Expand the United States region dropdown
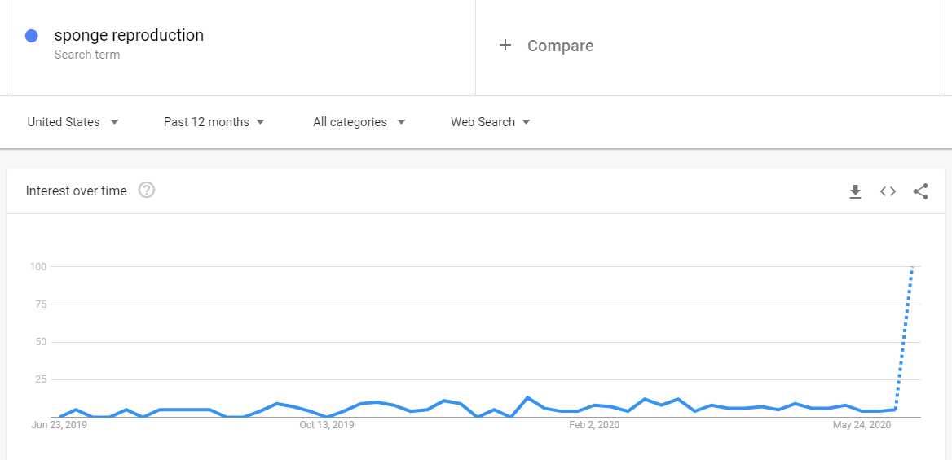This screenshot has width=952, height=460. click(73, 122)
